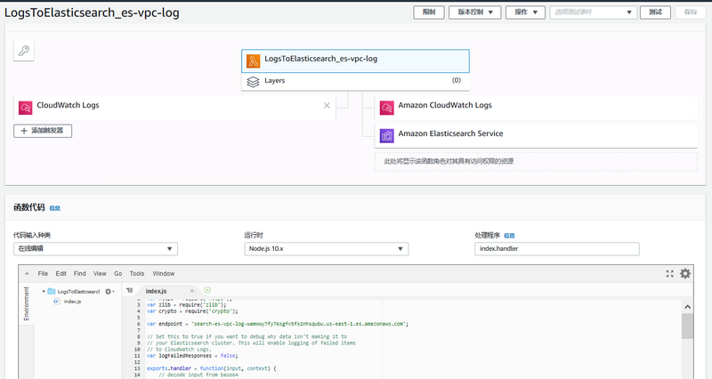Image resolution: width=712 pixels, height=379 pixels.
Task: Click the editor scroll up arrow
Action: pos(687,307)
